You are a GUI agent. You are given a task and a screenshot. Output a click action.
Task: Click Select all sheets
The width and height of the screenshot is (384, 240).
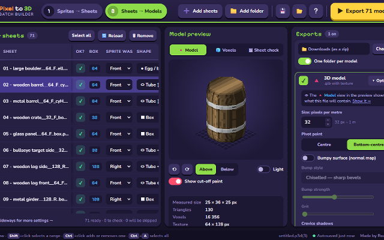tap(82, 35)
